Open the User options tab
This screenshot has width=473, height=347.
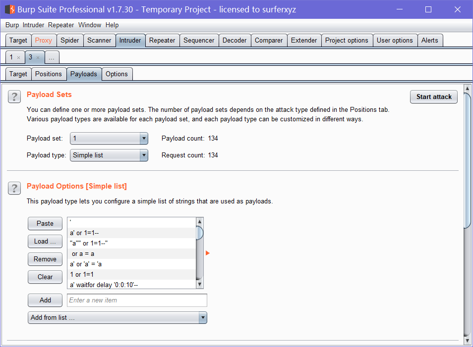click(x=395, y=41)
